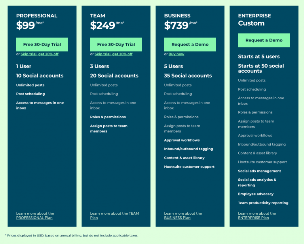Start the Team plan Free 30-Day Trial
The width and height of the screenshot is (304, 244).
coord(116,44)
